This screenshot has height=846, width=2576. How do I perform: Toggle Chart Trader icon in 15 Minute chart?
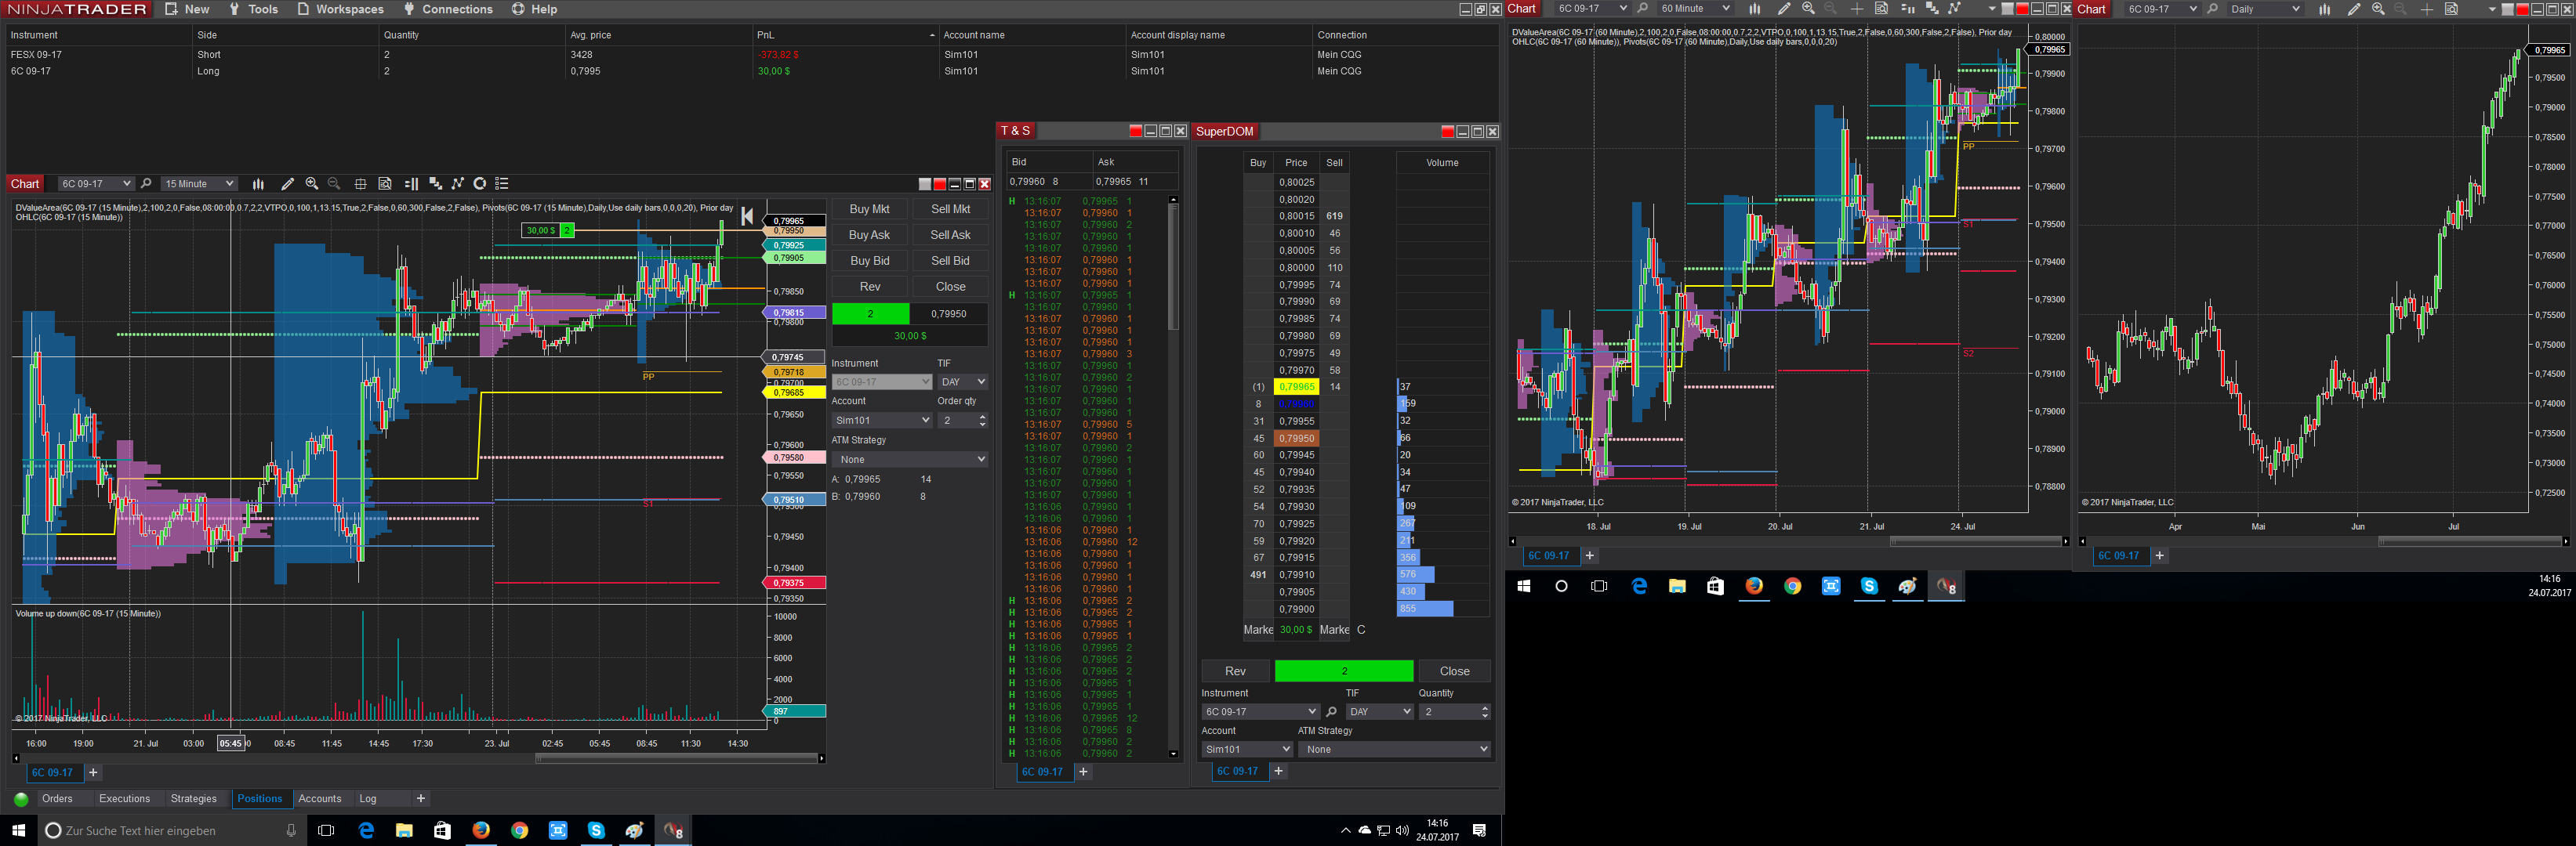411,184
